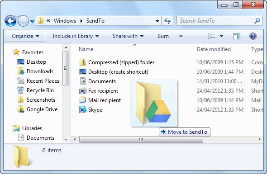
Task: Click the horizontal scrollbar left arrow
Action: pyautogui.click(x=75, y=140)
